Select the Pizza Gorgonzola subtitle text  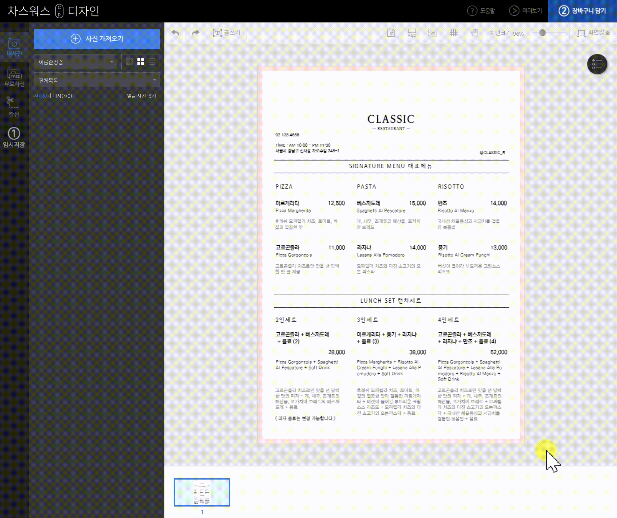294,255
